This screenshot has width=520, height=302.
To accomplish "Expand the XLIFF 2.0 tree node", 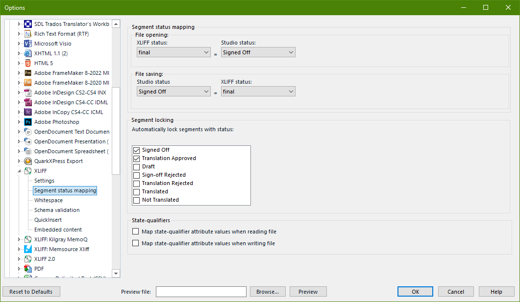I will click(x=19, y=259).
